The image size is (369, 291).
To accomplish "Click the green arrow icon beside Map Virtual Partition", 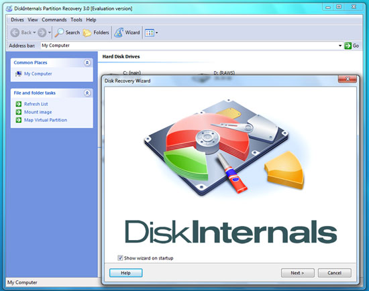I will point(19,120).
